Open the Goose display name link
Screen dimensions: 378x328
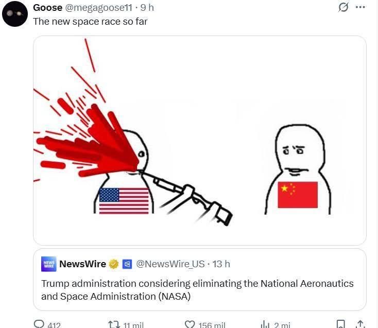point(47,8)
